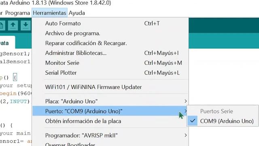The height and width of the screenshot is (146, 259).
Task: Open the Programa menu
Action: pyautogui.click(x=17, y=13)
